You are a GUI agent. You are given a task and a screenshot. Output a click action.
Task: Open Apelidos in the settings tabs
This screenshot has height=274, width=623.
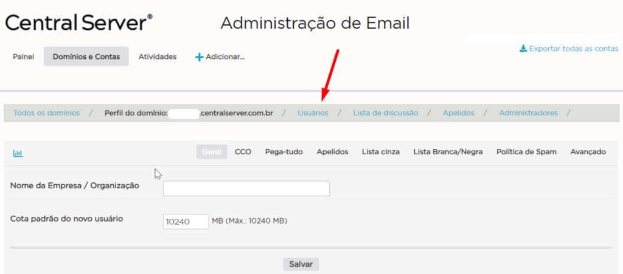click(x=332, y=152)
